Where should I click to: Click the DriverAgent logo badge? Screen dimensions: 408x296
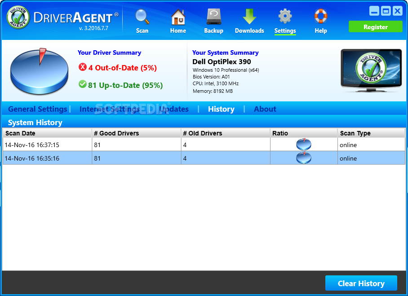18,17
